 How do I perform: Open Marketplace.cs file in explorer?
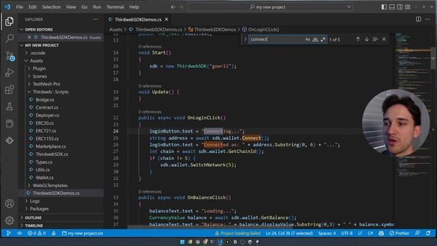pyautogui.click(x=51, y=146)
